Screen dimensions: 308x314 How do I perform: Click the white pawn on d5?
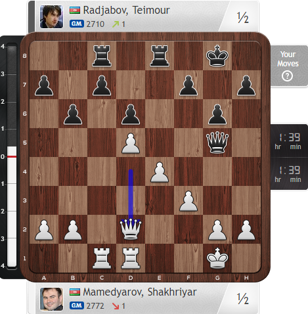[131, 143]
